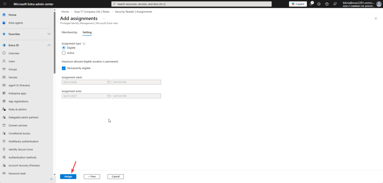Click the Devices icon in sidebar
The width and height of the screenshot is (383, 183).
(4, 77)
